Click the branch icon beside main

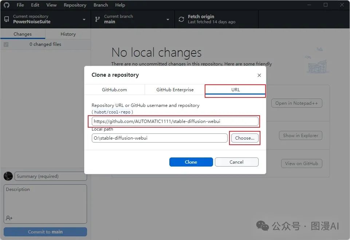pos(97,19)
